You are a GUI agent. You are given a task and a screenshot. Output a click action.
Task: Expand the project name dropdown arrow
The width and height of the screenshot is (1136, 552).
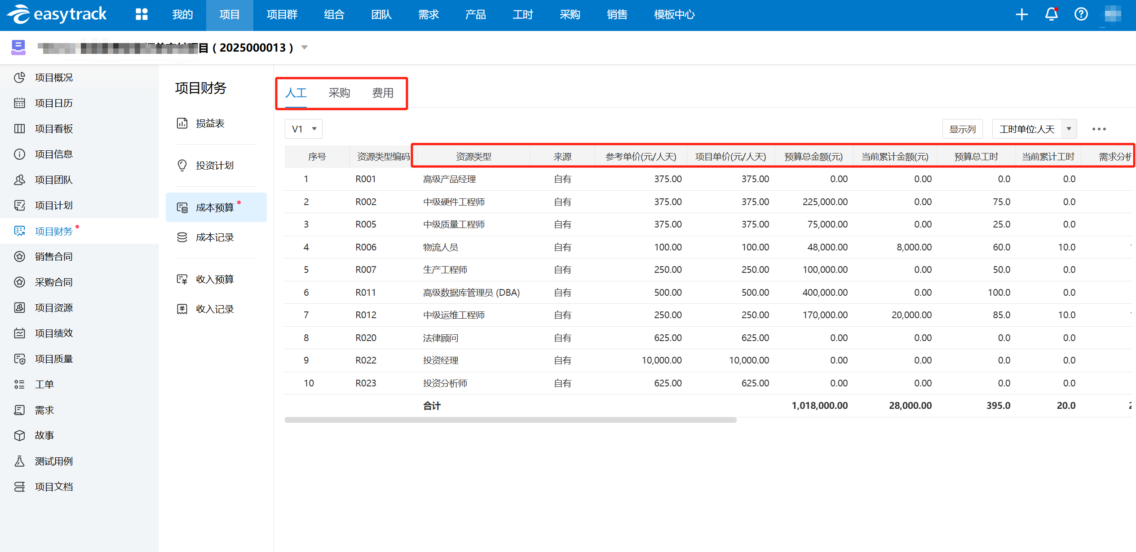(x=305, y=48)
